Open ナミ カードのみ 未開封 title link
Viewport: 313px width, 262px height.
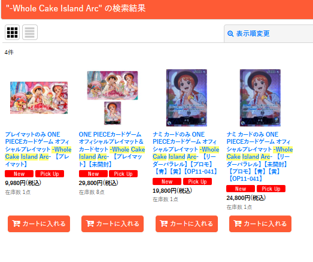click(x=260, y=156)
